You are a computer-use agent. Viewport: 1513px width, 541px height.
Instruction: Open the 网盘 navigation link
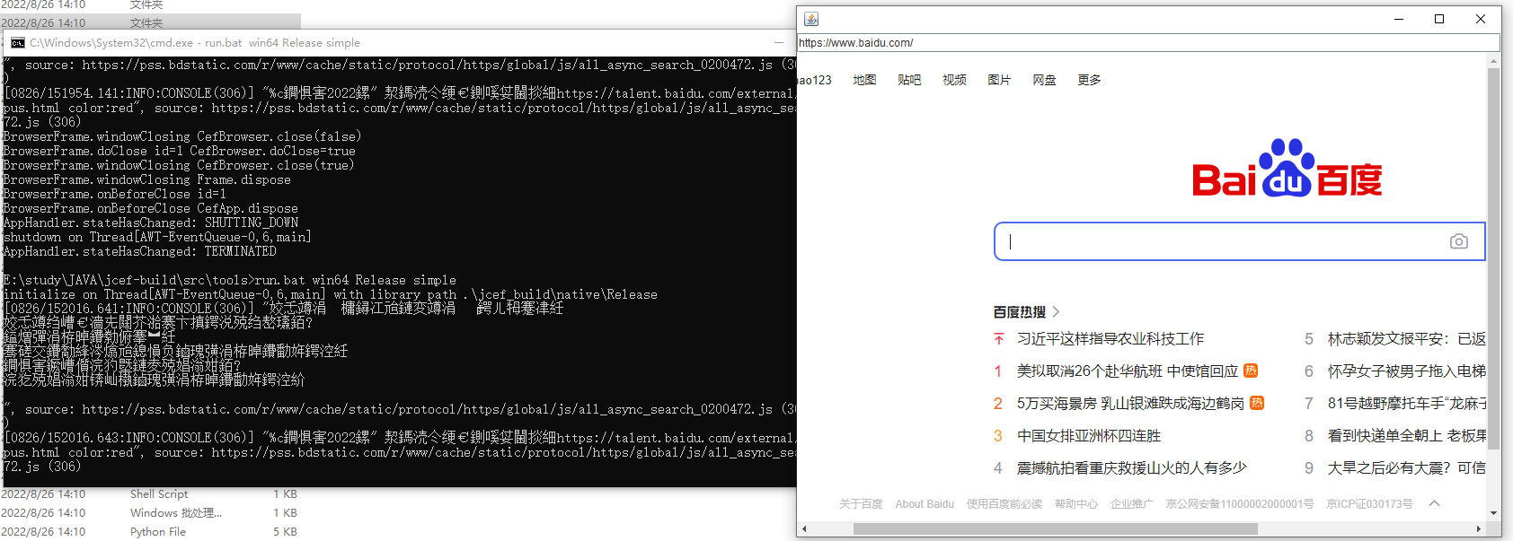(x=1044, y=80)
